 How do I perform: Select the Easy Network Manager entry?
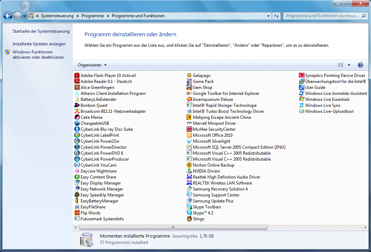click(x=99, y=189)
